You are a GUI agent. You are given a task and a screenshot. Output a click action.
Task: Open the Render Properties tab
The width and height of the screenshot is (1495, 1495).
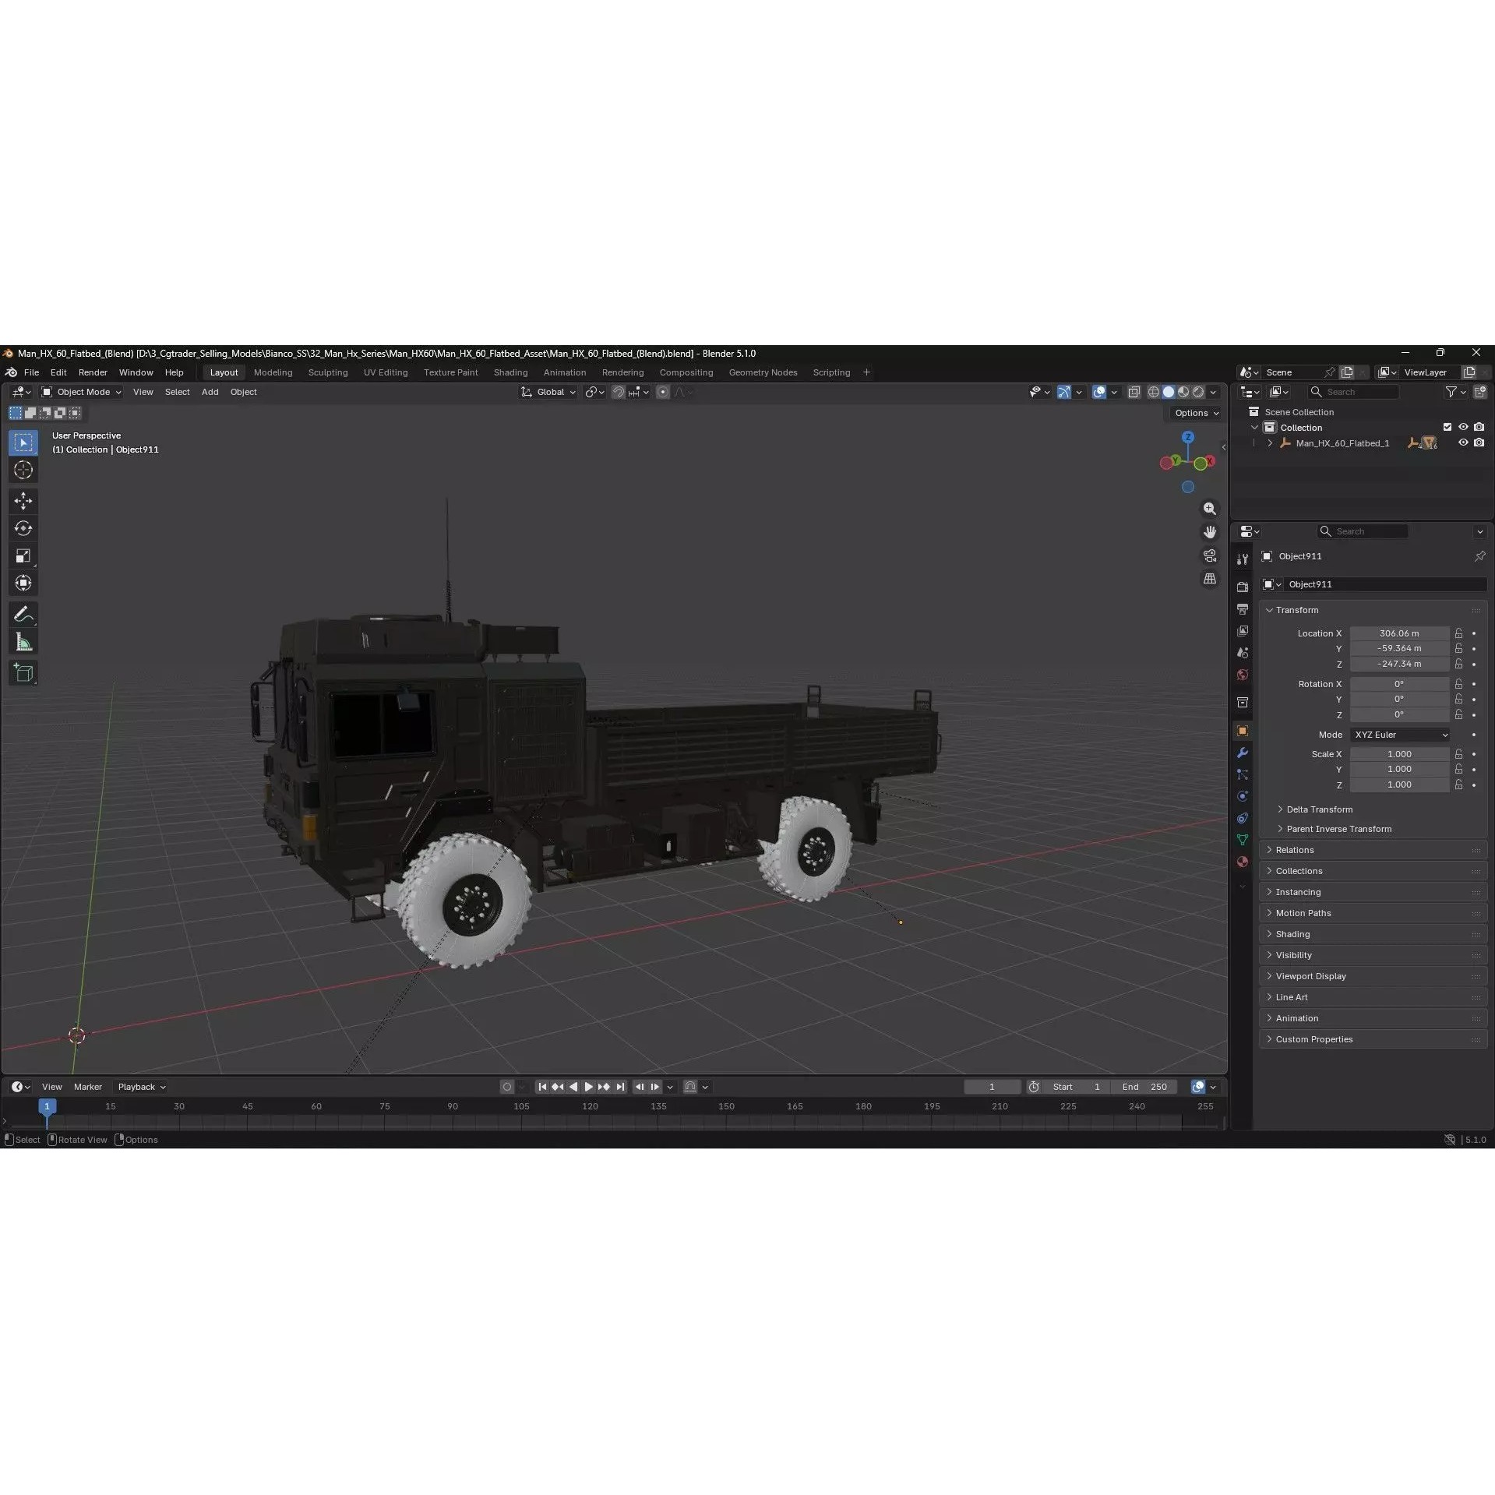pos(1242,587)
